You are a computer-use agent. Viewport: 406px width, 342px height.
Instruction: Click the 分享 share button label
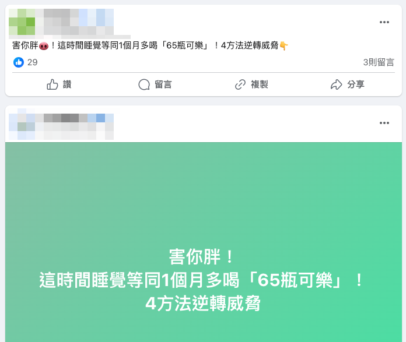pos(356,84)
